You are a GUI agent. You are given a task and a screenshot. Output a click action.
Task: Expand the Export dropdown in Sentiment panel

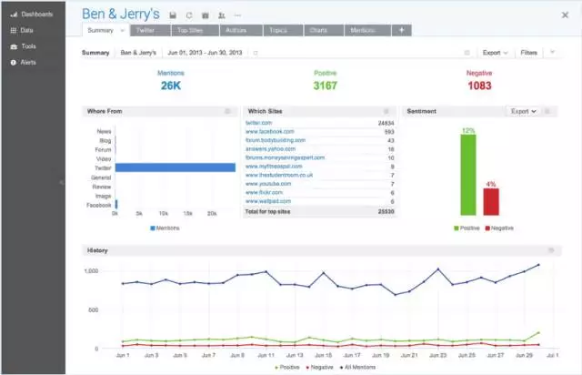(522, 111)
